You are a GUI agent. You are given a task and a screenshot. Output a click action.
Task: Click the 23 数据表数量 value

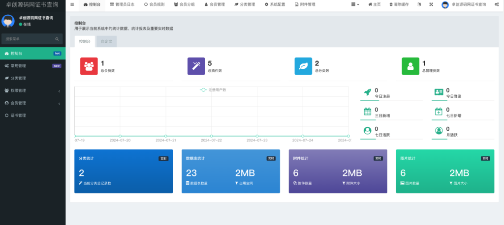tap(191, 173)
